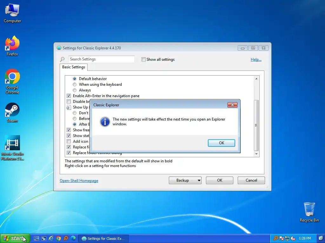Maximize the Settings for Classic Explorer window
Screen dimensions: 325x243
click(x=253, y=48)
